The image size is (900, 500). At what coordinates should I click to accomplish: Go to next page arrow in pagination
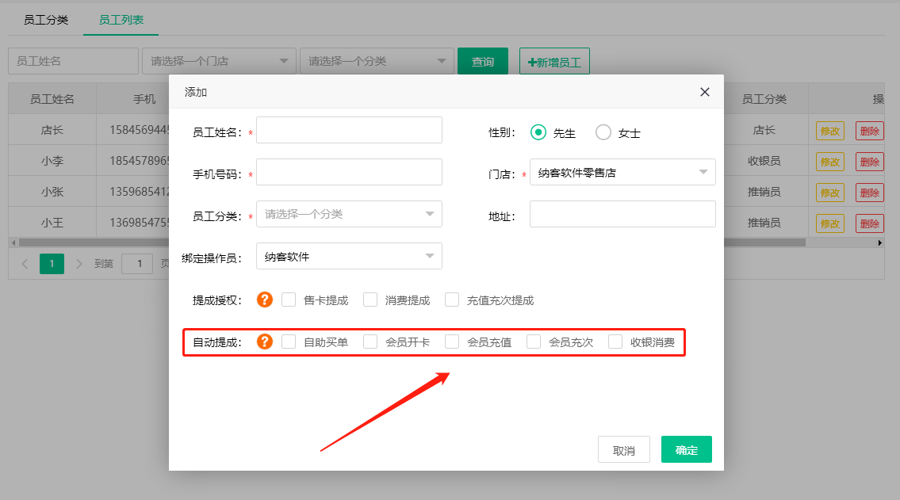tap(79, 264)
